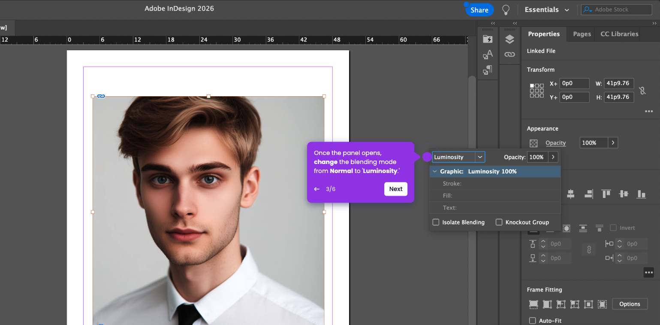Switch to the CC Libraries tab
The height and width of the screenshot is (325, 660).
(619, 34)
